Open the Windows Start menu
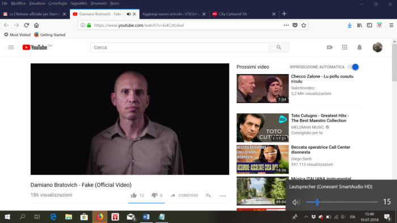Viewport: 397px width, 223px height. [x=7, y=217]
